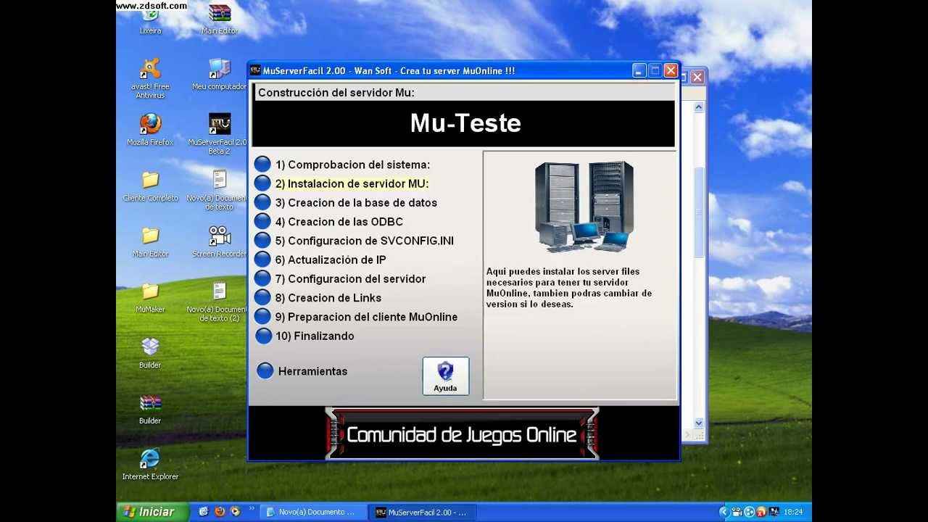
Task: Open Meu computador desktop icon
Action: pos(220,75)
